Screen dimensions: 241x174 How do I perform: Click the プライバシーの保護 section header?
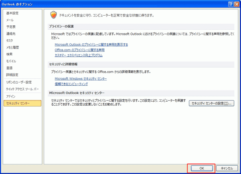click(141, 27)
